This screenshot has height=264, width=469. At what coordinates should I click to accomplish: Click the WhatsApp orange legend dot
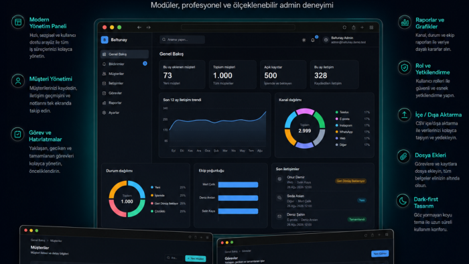click(x=337, y=132)
